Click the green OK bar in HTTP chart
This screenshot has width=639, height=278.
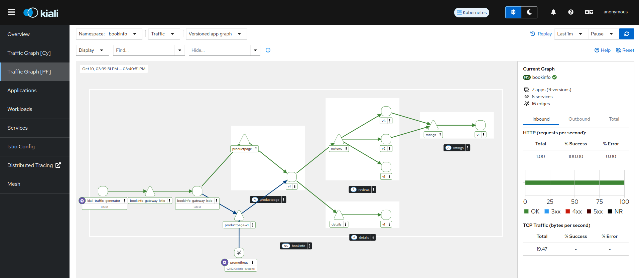[574, 182]
